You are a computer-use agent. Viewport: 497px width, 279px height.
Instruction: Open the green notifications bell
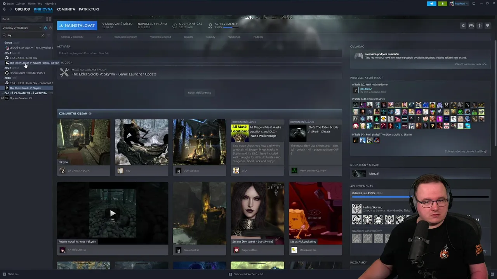point(442,3)
